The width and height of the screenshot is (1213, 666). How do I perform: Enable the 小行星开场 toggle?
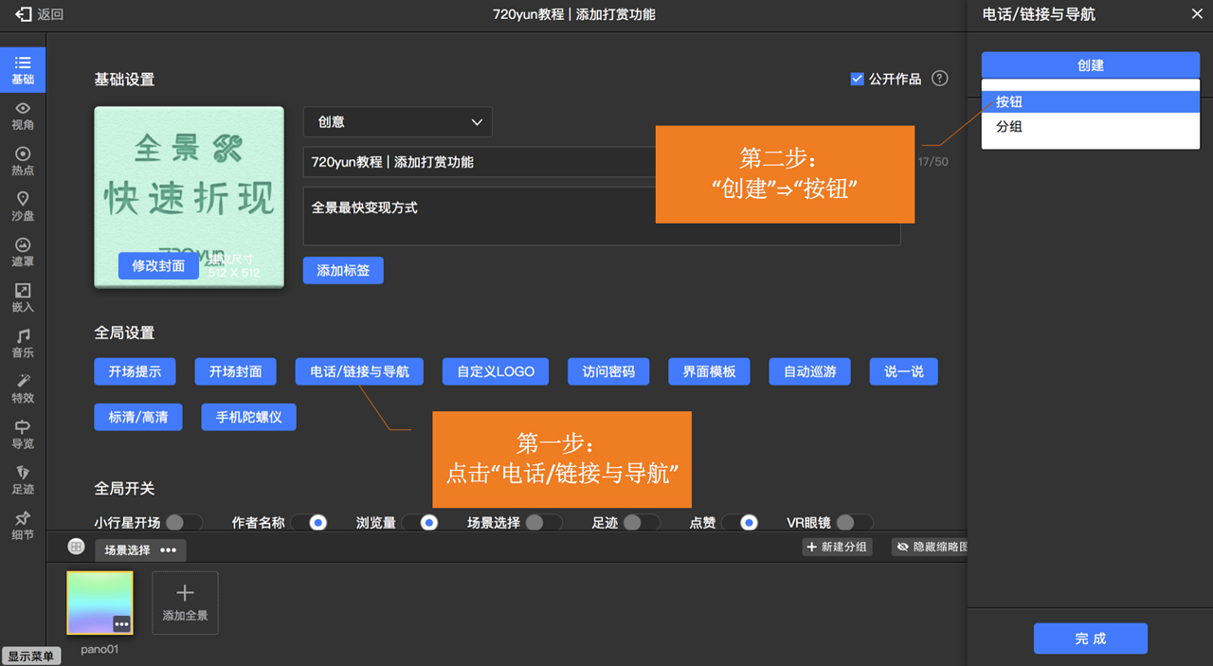pyautogui.click(x=183, y=523)
